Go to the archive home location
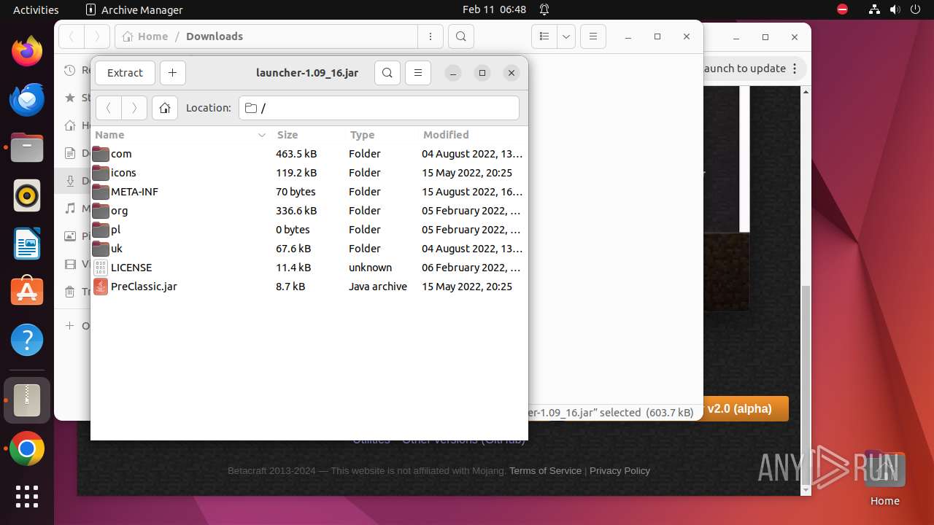This screenshot has height=525, width=934. coord(165,108)
